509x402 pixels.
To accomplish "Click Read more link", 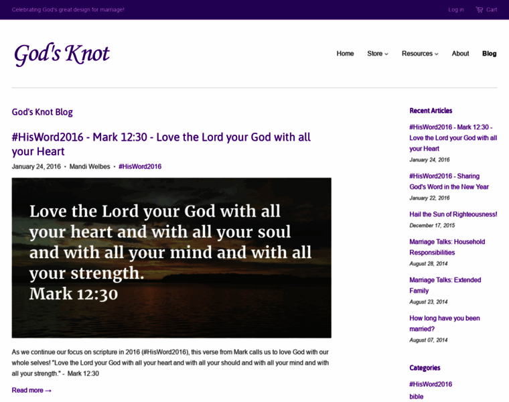I will 31,391.
